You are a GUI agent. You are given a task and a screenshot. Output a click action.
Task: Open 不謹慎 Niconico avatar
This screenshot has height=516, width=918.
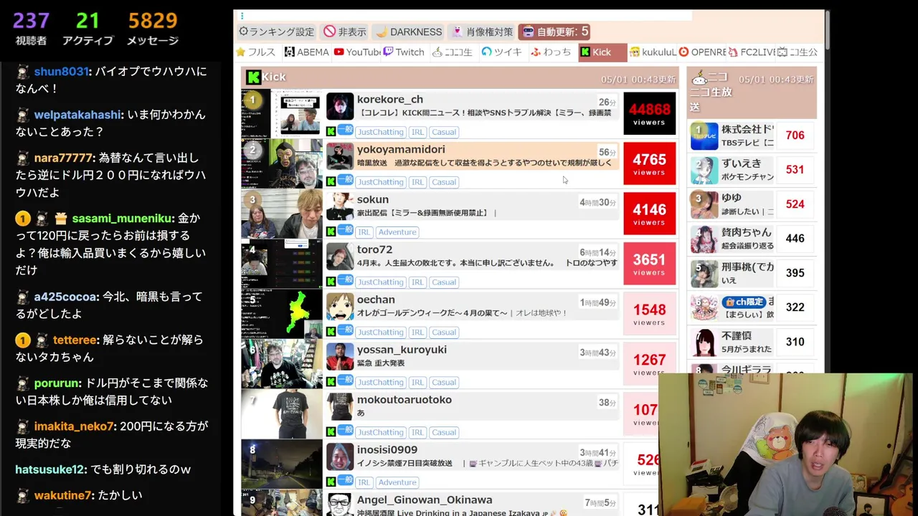pyautogui.click(x=704, y=342)
